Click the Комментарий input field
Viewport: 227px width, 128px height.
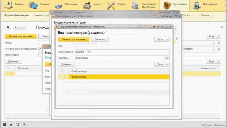point(129,55)
